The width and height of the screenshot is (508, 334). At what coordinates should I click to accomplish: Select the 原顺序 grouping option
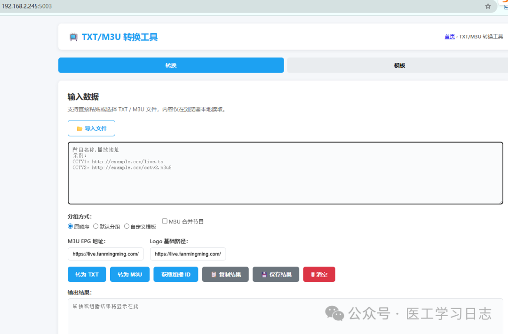70,226
